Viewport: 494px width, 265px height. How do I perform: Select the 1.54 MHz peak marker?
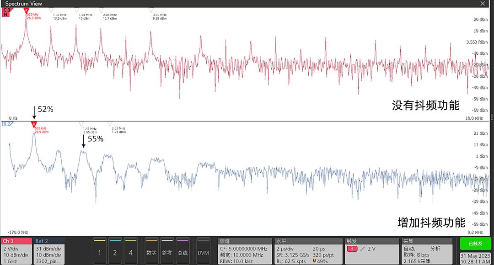[x=76, y=10]
